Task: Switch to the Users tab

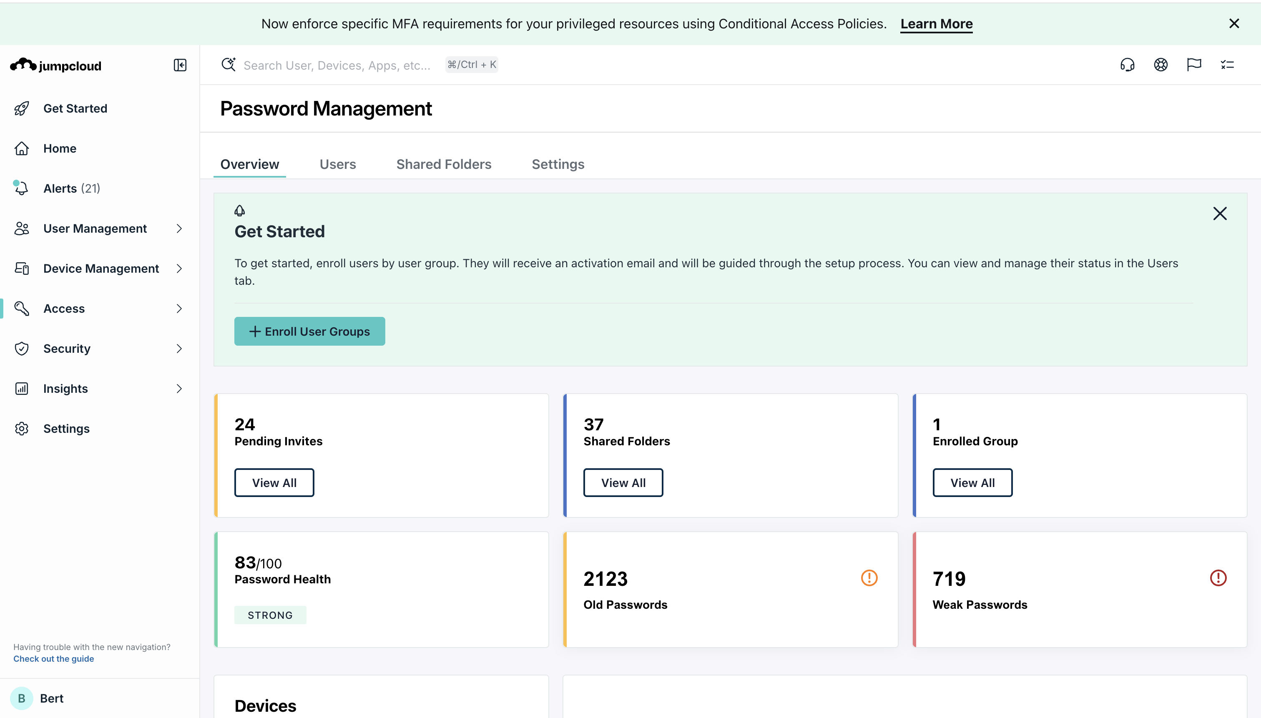Action: [x=338, y=164]
